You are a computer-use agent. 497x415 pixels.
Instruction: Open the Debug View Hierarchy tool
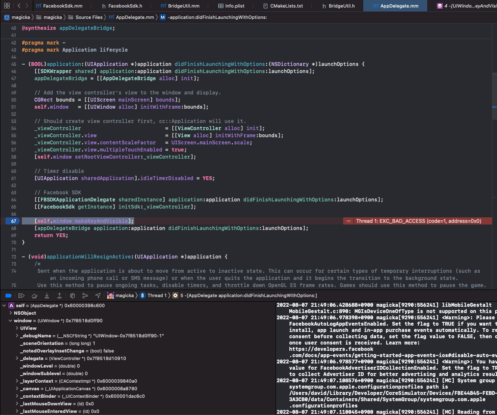click(x=72, y=295)
